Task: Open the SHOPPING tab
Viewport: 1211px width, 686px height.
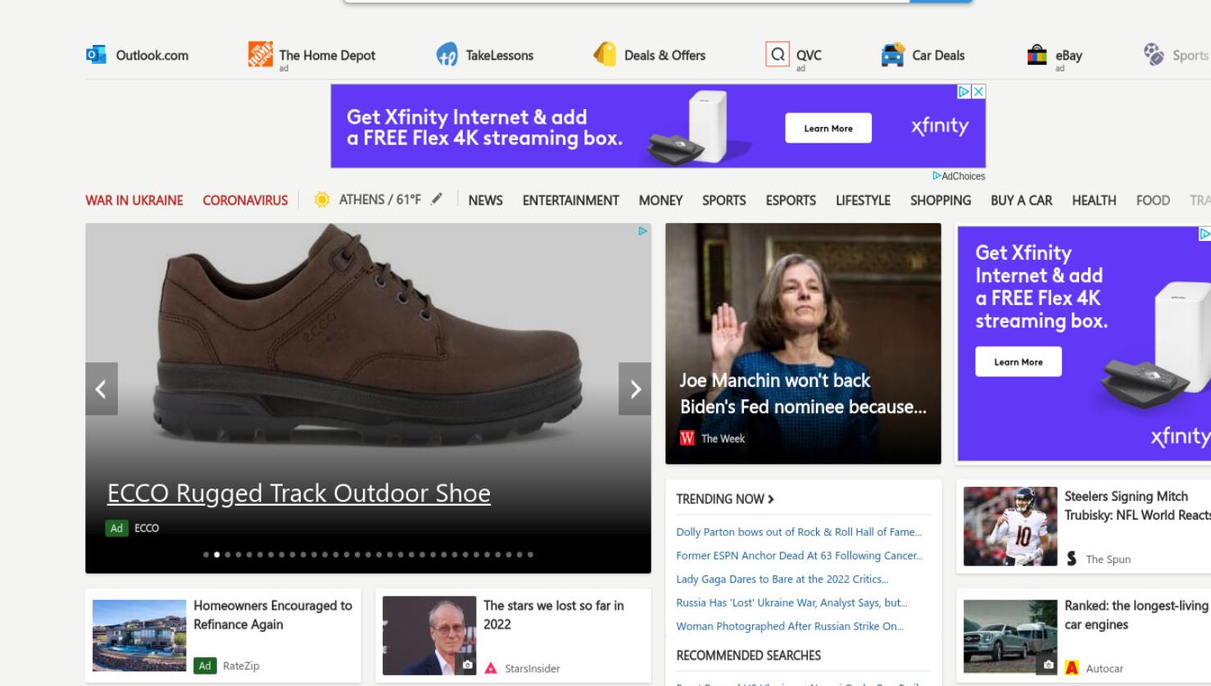Action: coord(941,200)
